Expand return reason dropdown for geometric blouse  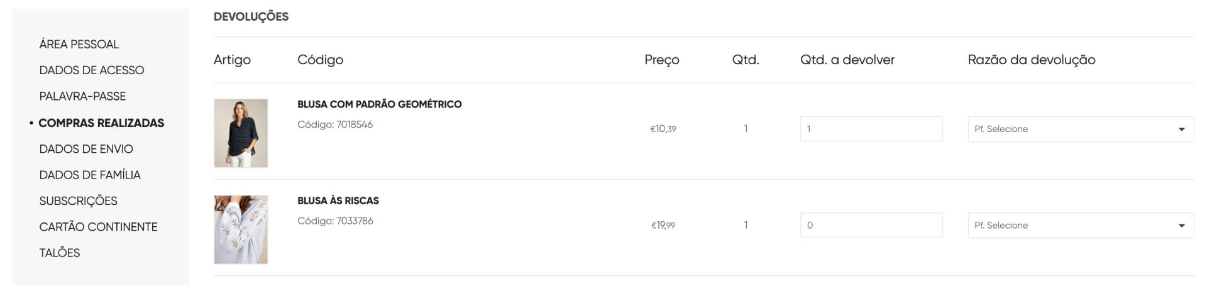click(x=1081, y=129)
